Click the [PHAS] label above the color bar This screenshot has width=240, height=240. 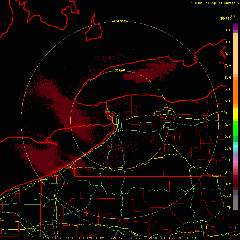225,18
